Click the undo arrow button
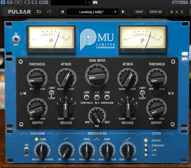 coord(39,12)
